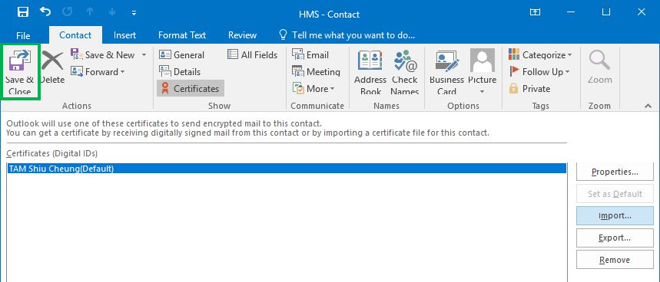Switch to the Insert ribbon tab
Viewport: 660px width, 282px height.
click(124, 35)
